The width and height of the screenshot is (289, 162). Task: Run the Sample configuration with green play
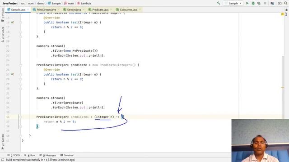click(247, 3)
